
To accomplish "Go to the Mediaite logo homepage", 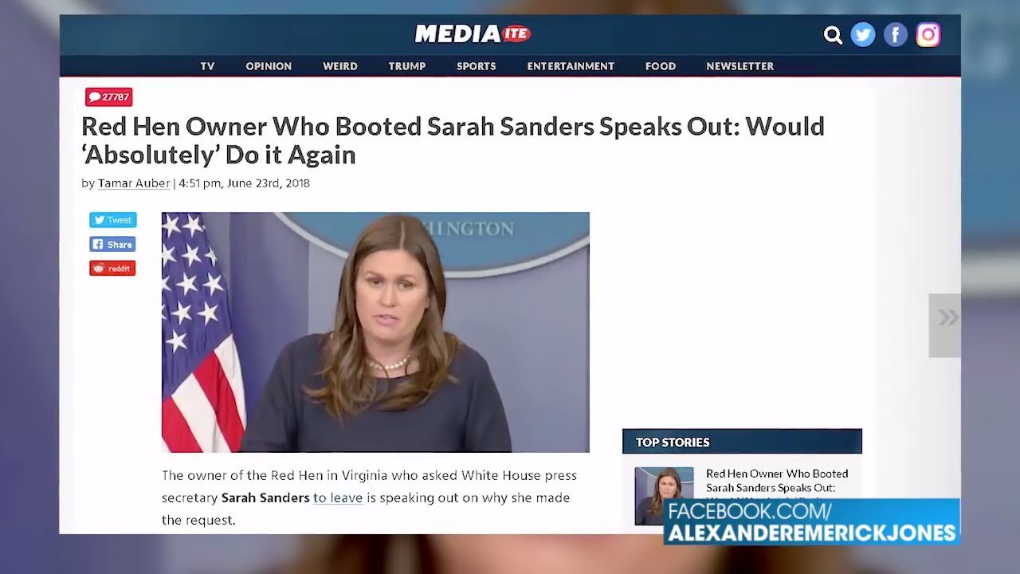I will point(473,34).
